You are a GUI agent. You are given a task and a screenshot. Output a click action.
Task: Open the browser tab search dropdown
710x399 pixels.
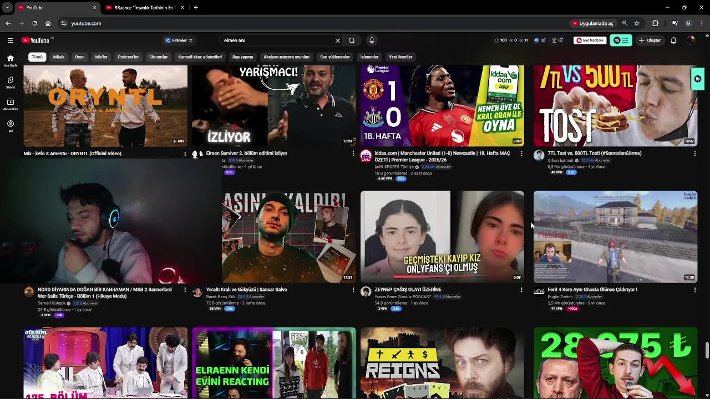[x=7, y=8]
